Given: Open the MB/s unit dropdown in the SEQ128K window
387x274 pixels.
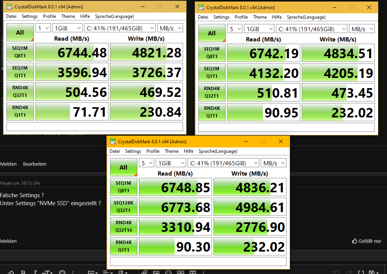Looking at the screenshot, I should [x=274, y=163].
